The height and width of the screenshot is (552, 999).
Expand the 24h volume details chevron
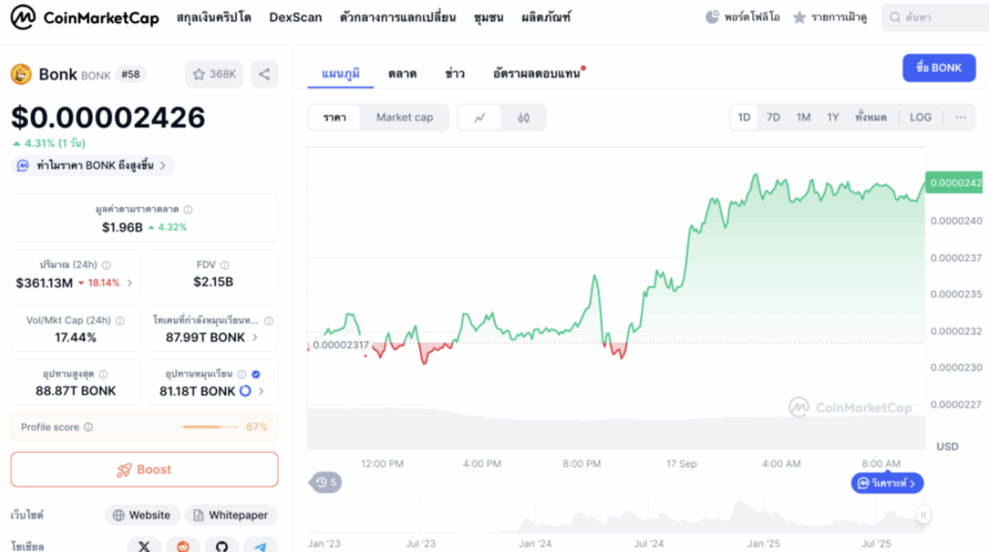pyautogui.click(x=130, y=283)
